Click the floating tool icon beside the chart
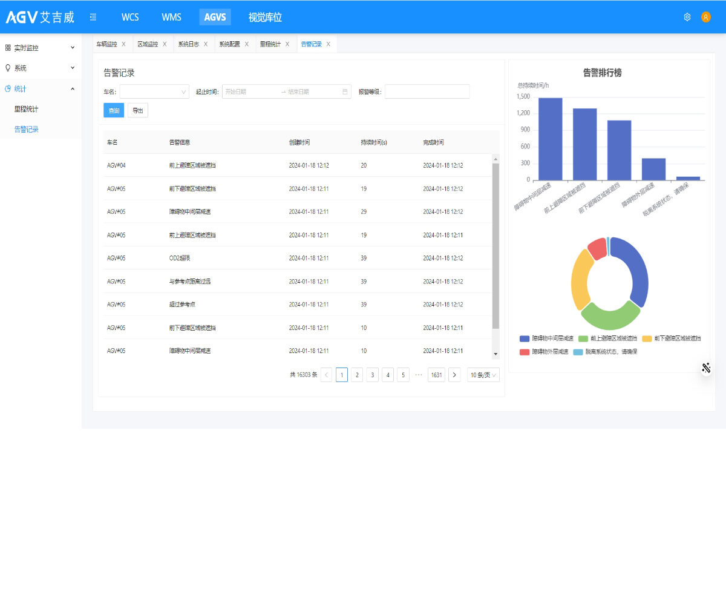Screen dimensions: 726x594 pyautogui.click(x=706, y=368)
